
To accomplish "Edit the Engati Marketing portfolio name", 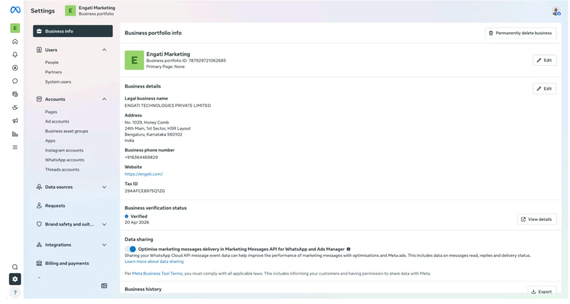I will pos(544,60).
